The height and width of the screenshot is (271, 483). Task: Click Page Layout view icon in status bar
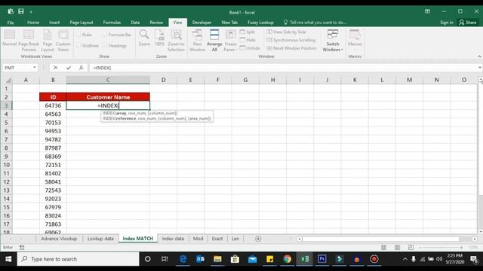[x=398, y=248]
